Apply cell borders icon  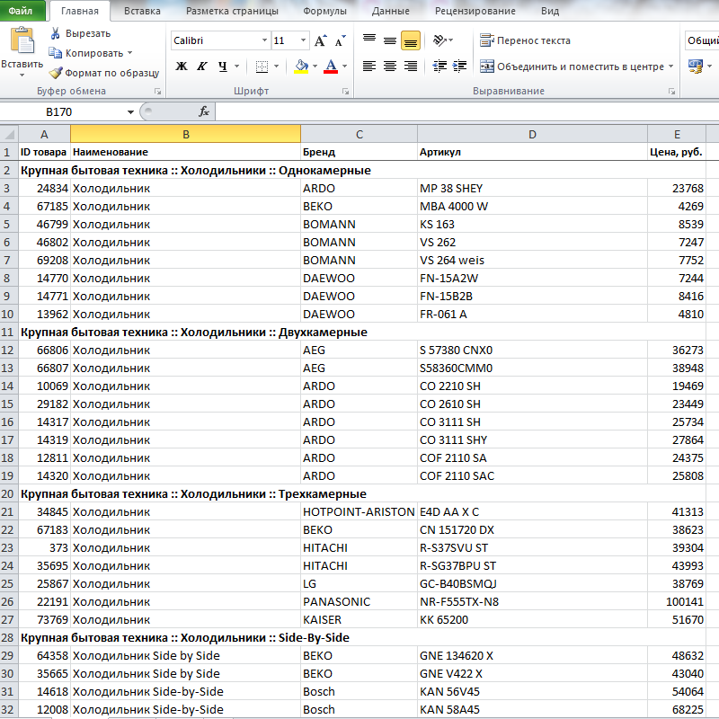262,67
